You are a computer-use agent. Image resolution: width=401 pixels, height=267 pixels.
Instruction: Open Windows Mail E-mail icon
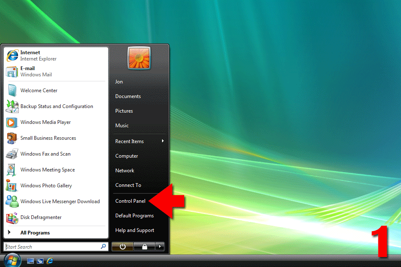tap(12, 71)
